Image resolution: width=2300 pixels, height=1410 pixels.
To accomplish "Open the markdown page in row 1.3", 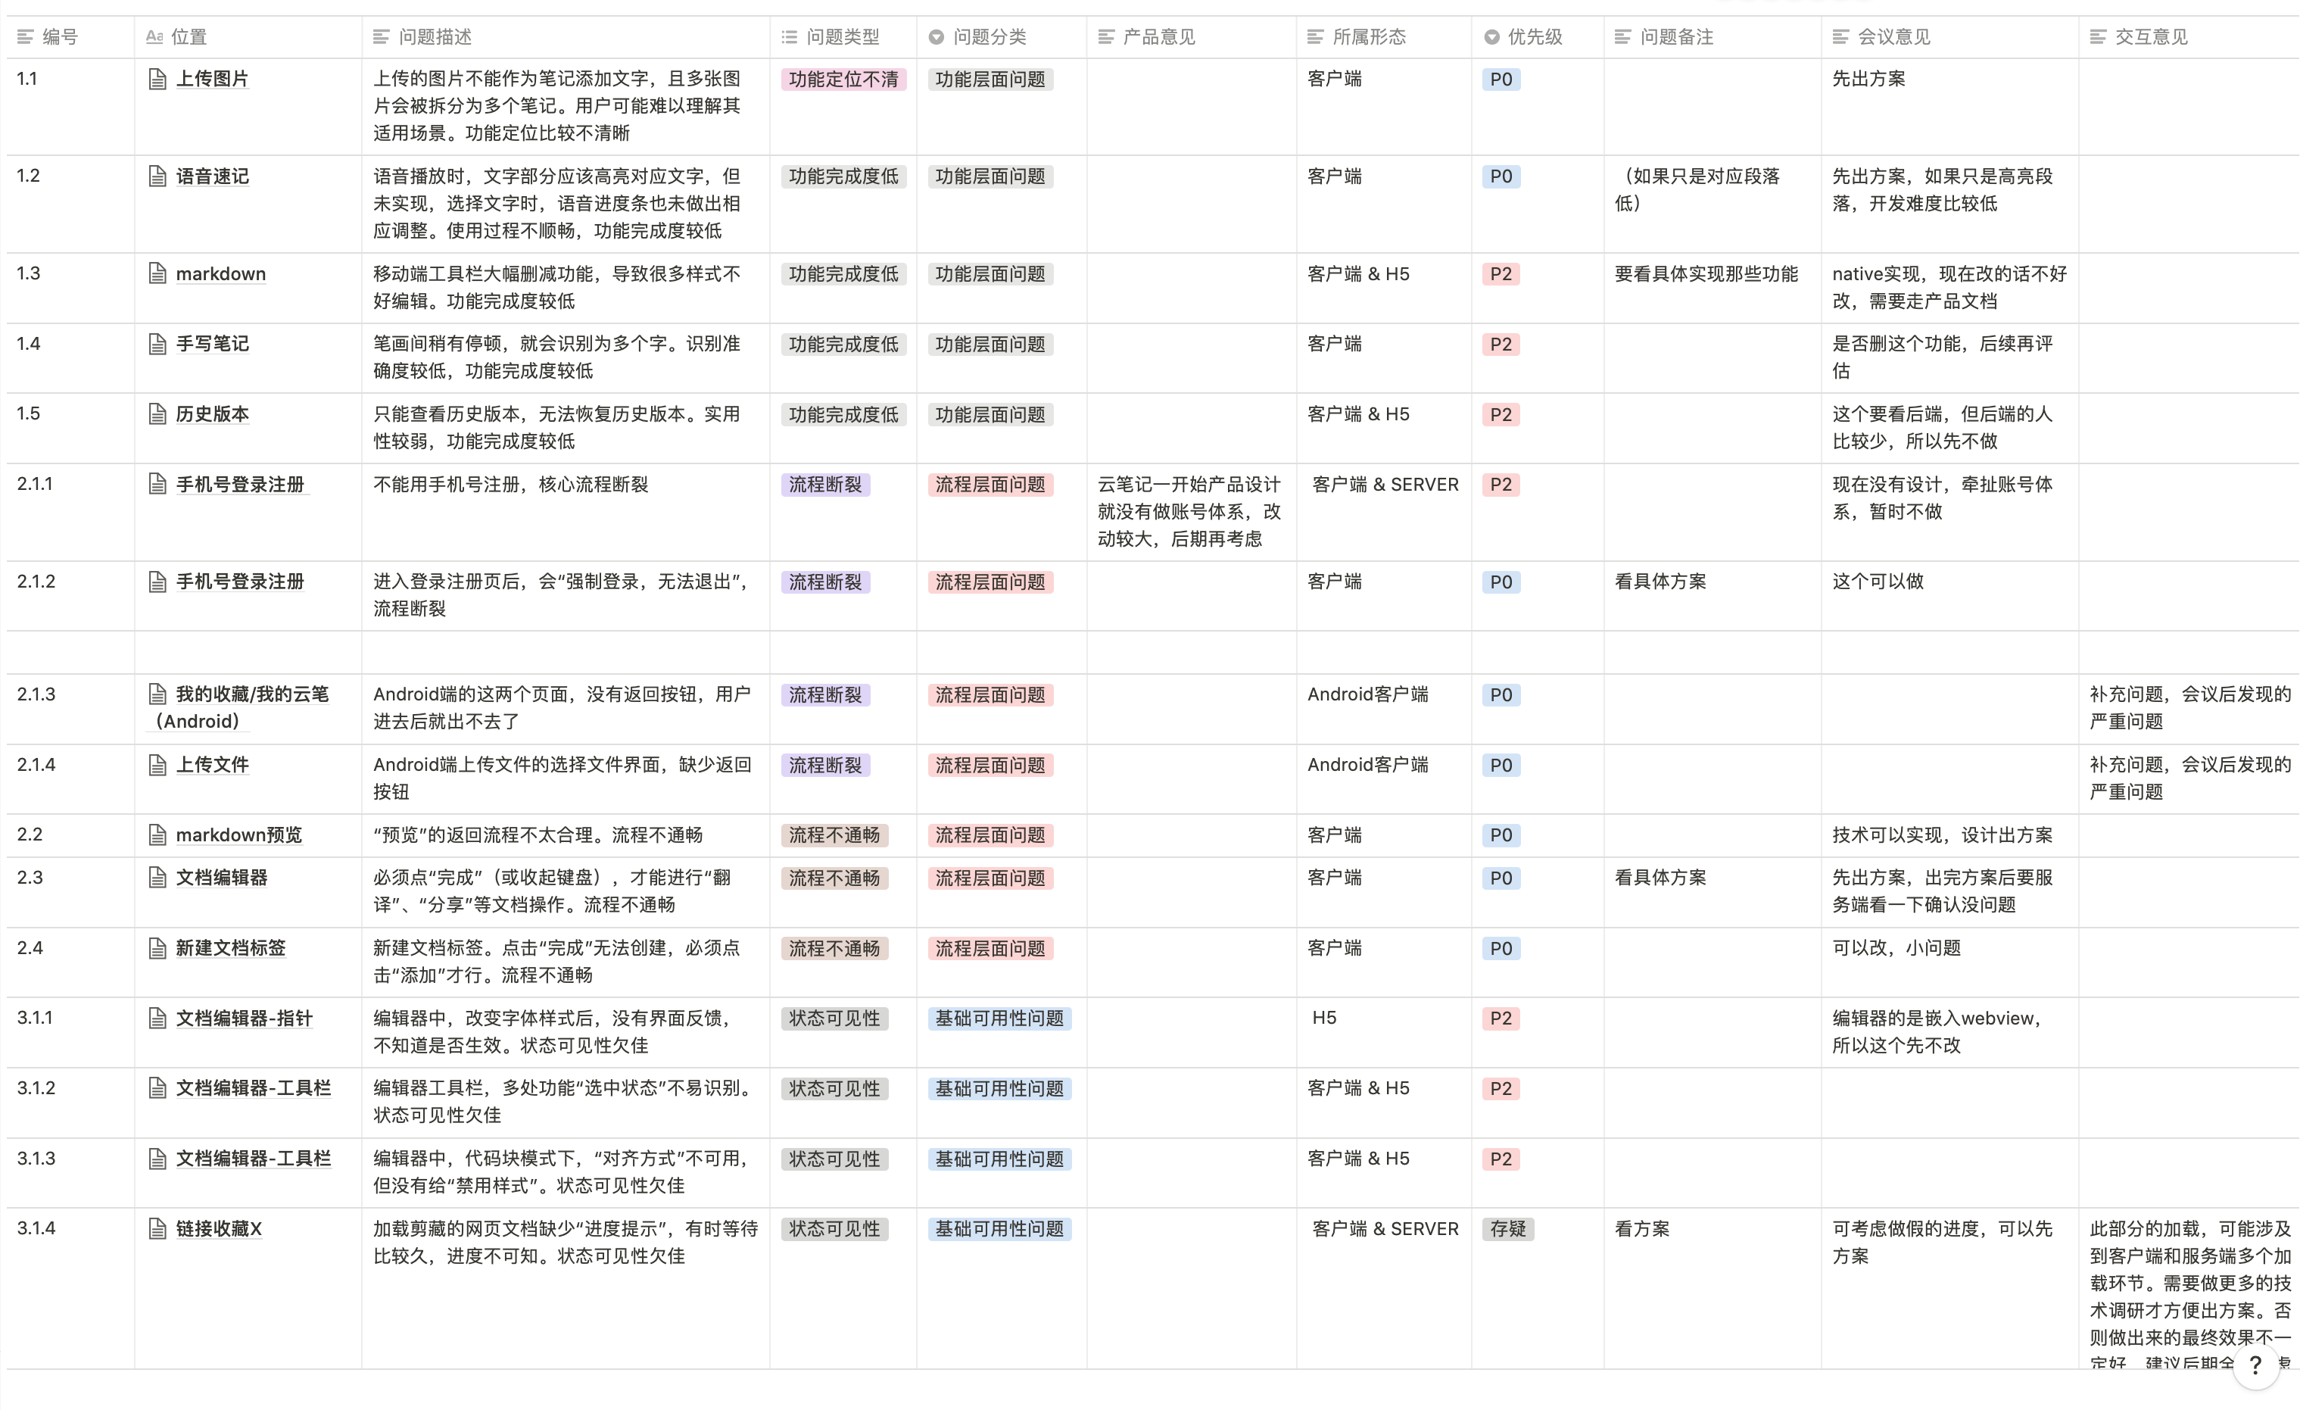I will tap(220, 273).
